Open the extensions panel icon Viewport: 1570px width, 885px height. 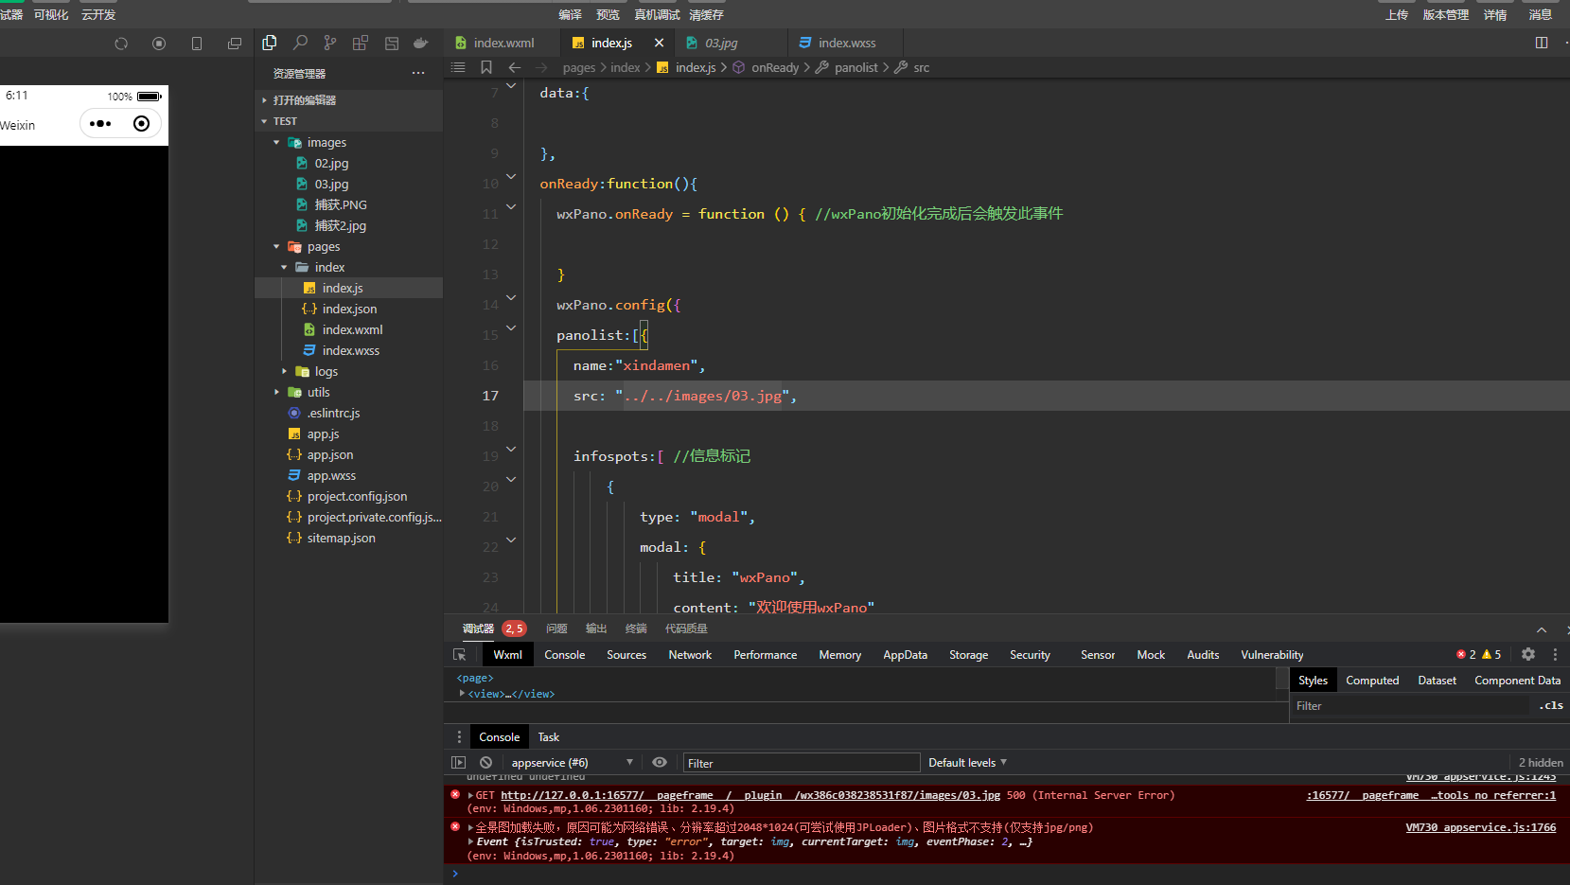tap(361, 43)
